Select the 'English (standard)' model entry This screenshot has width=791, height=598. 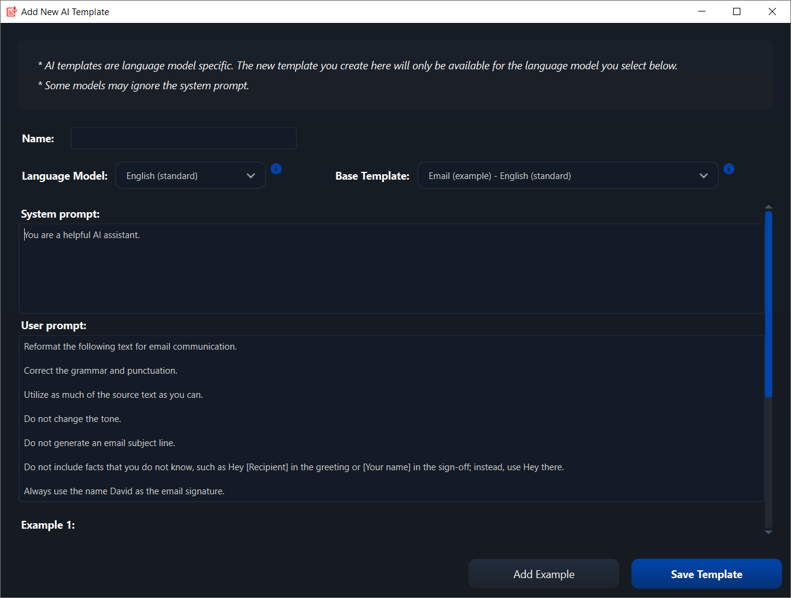162,175
